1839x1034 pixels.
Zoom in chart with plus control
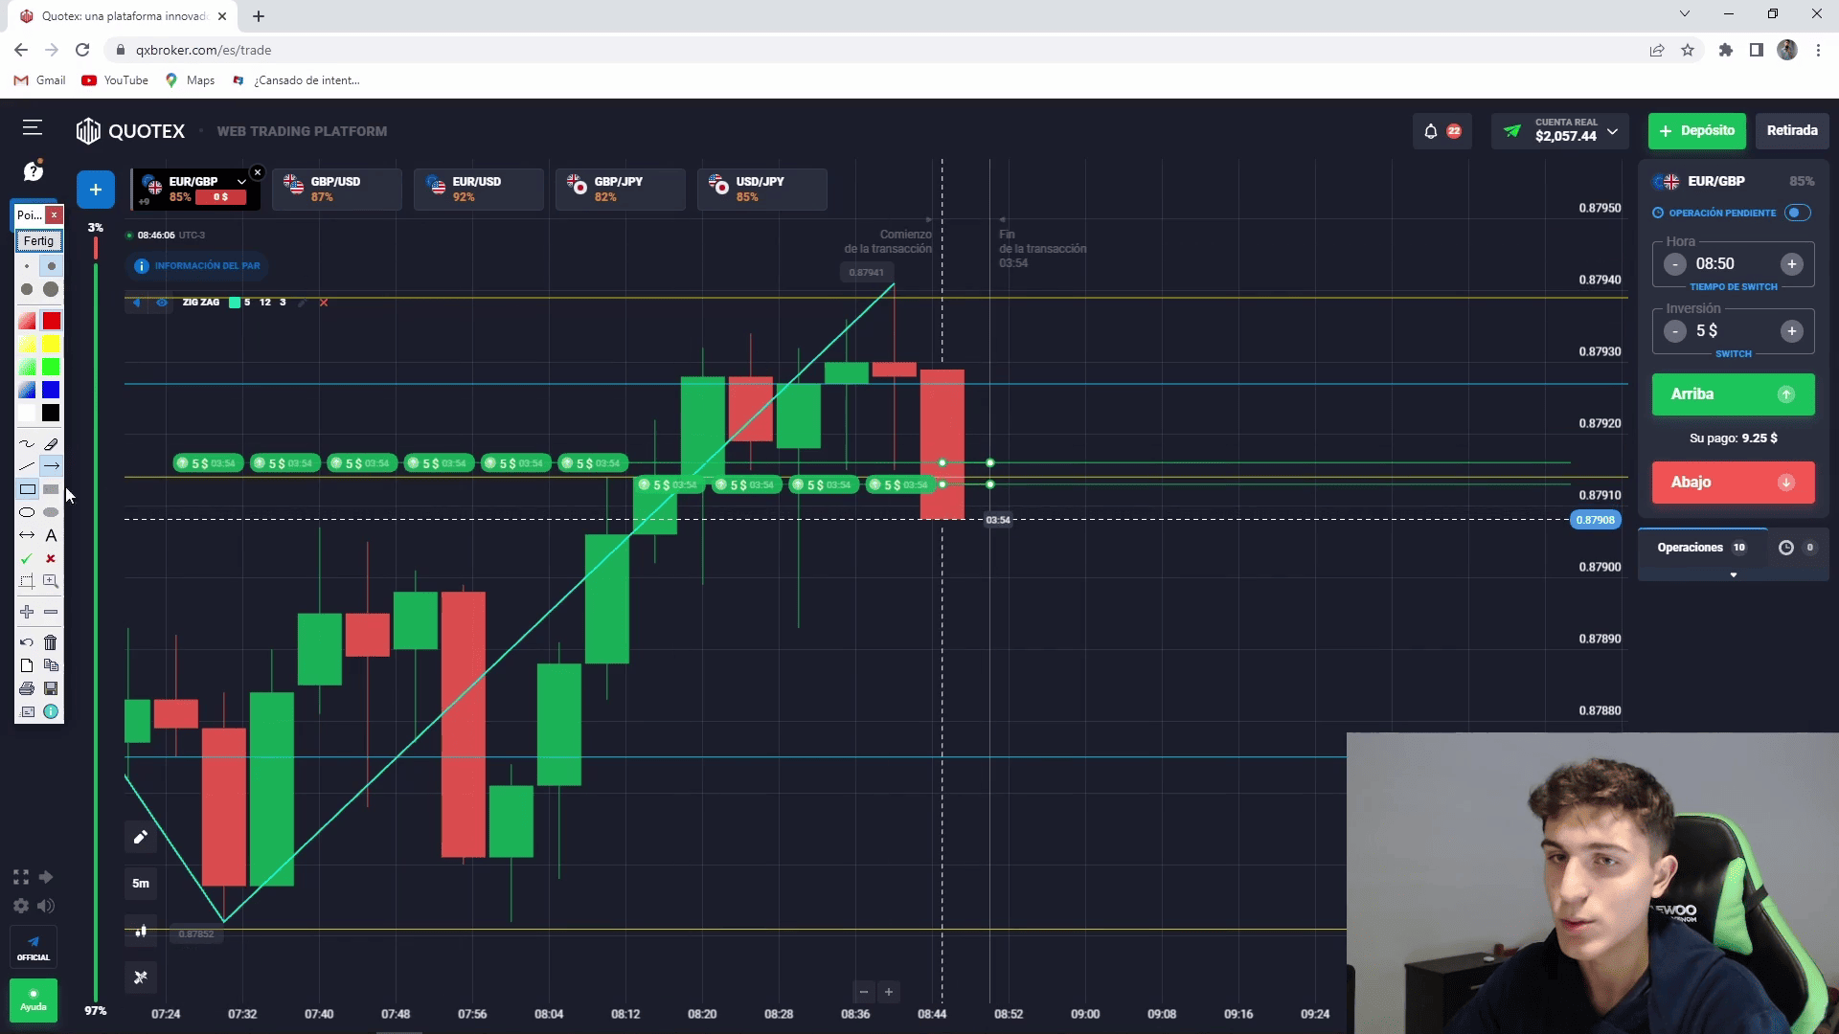point(889,992)
